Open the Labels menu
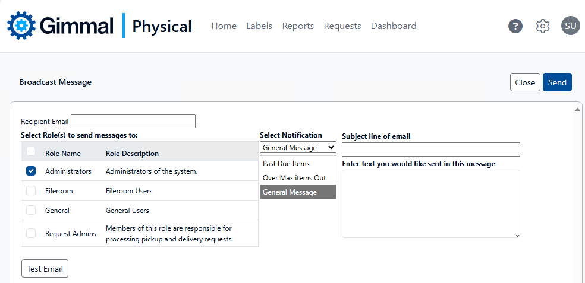The width and height of the screenshot is (585, 283). coord(259,26)
